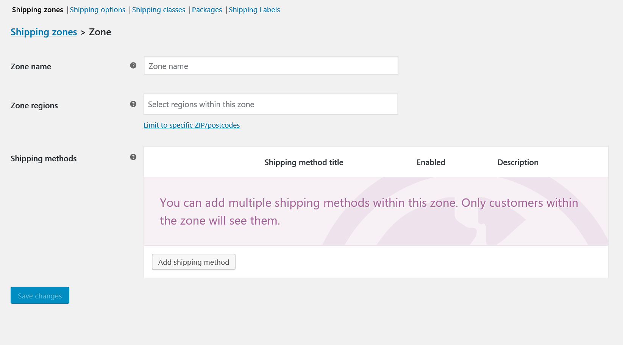Switch to the Shipping options tab
The height and width of the screenshot is (345, 623).
97,10
